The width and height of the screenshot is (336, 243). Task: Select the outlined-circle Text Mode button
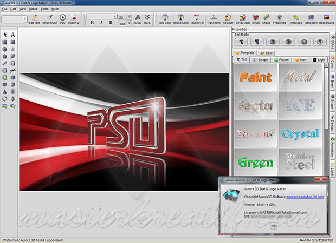pyautogui.click(x=320, y=42)
